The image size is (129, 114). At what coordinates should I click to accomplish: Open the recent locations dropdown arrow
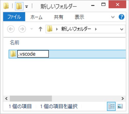[32, 29]
